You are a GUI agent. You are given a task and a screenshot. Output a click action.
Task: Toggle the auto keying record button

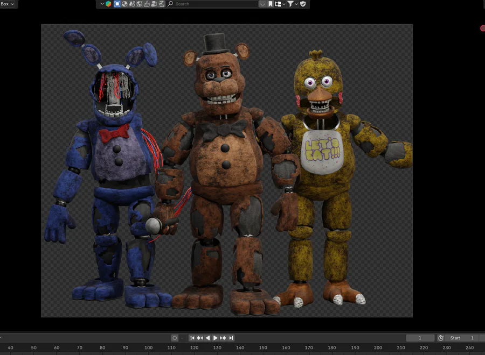tap(175, 338)
